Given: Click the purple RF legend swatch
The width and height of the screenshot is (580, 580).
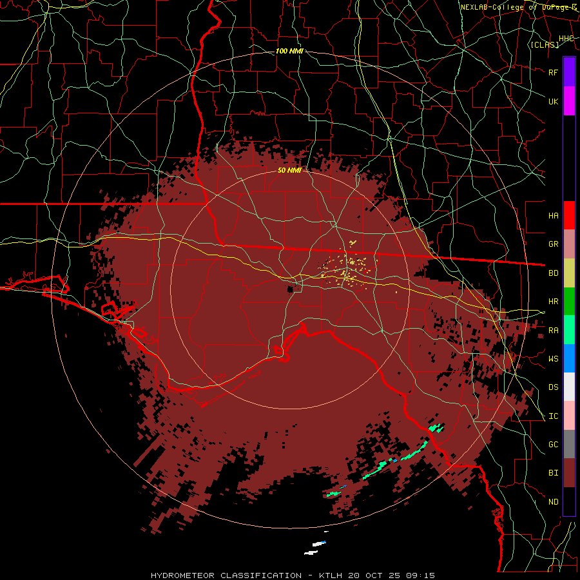Looking at the screenshot, I should 569,72.
